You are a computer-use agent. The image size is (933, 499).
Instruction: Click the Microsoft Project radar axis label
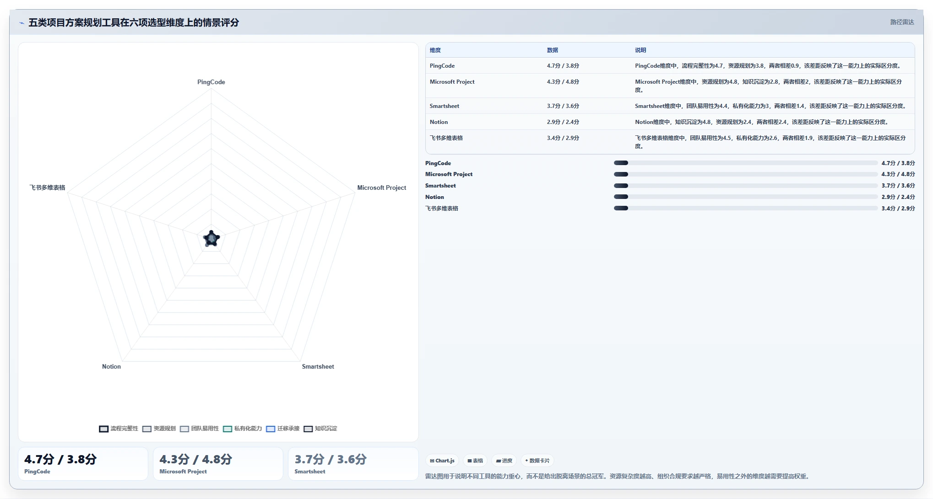(x=381, y=188)
